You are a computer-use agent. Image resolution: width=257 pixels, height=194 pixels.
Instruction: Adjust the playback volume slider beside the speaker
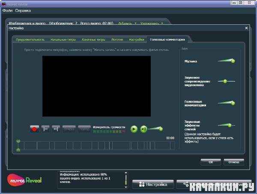pyautogui.click(x=155, y=129)
